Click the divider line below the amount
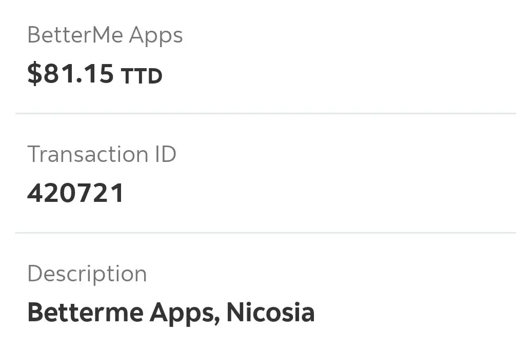Screen dimensions: 516x350 coord(265,113)
